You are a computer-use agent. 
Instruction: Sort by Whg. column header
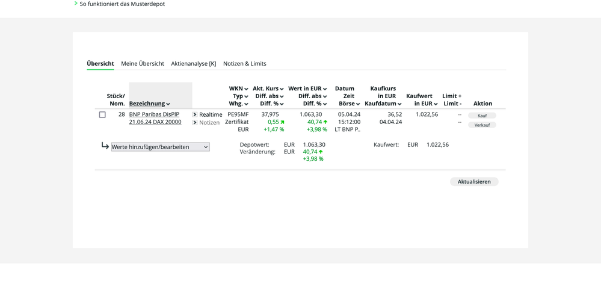[238, 104]
